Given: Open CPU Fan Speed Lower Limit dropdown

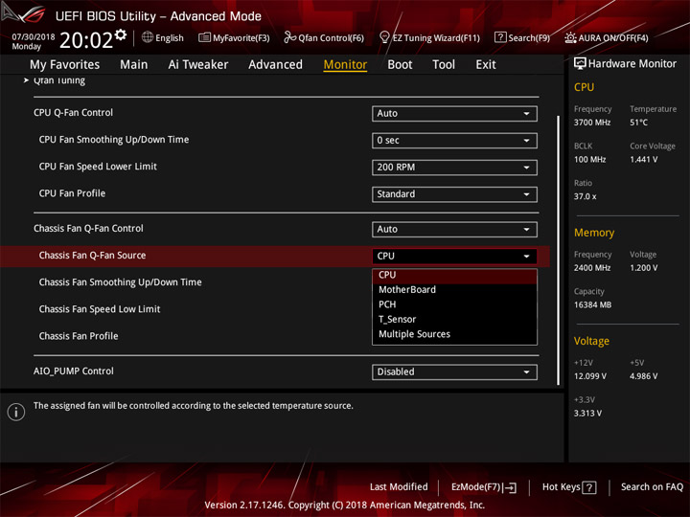Looking at the screenshot, I should [454, 167].
